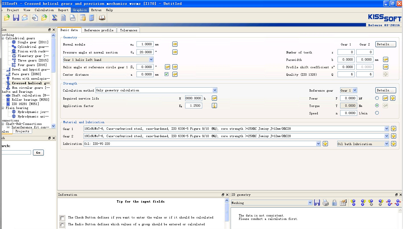This screenshot has height=229, width=403.
Task: Open the manual with the book icon
Action: pos(102,18)
